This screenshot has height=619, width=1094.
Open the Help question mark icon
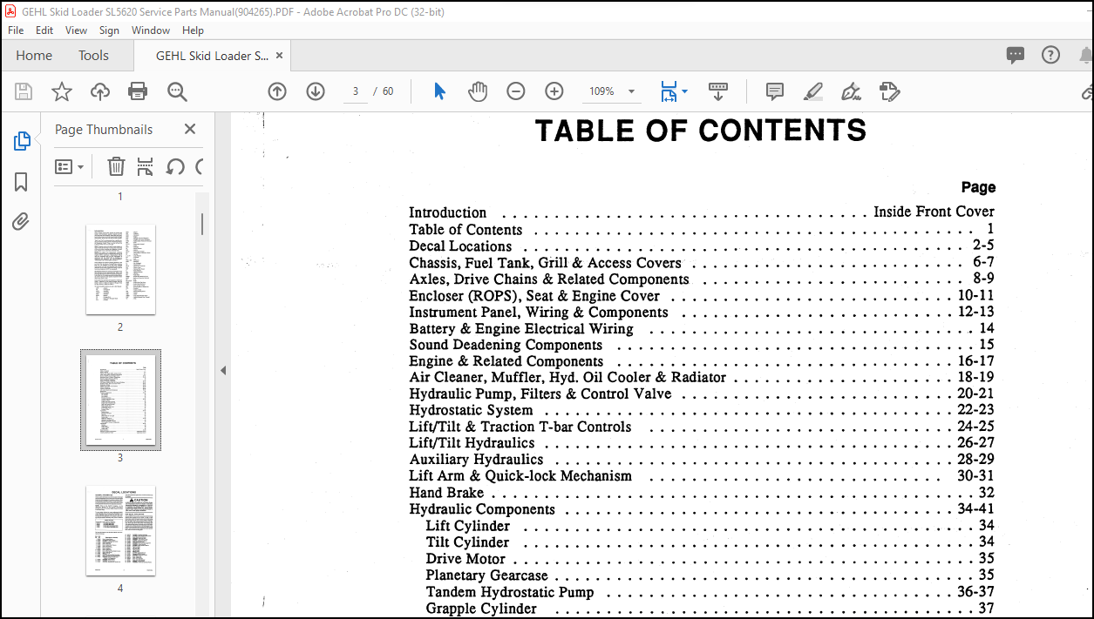(1051, 55)
